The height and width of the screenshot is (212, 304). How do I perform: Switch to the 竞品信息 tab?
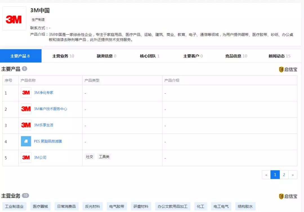(x=236, y=56)
